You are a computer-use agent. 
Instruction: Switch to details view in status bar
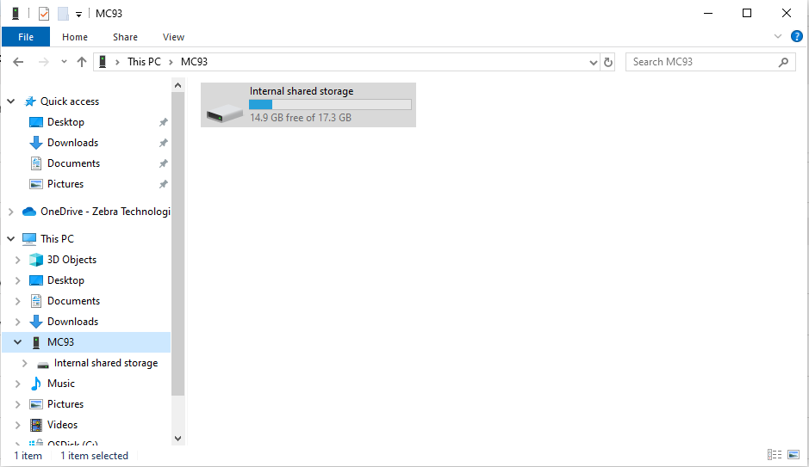(x=774, y=455)
